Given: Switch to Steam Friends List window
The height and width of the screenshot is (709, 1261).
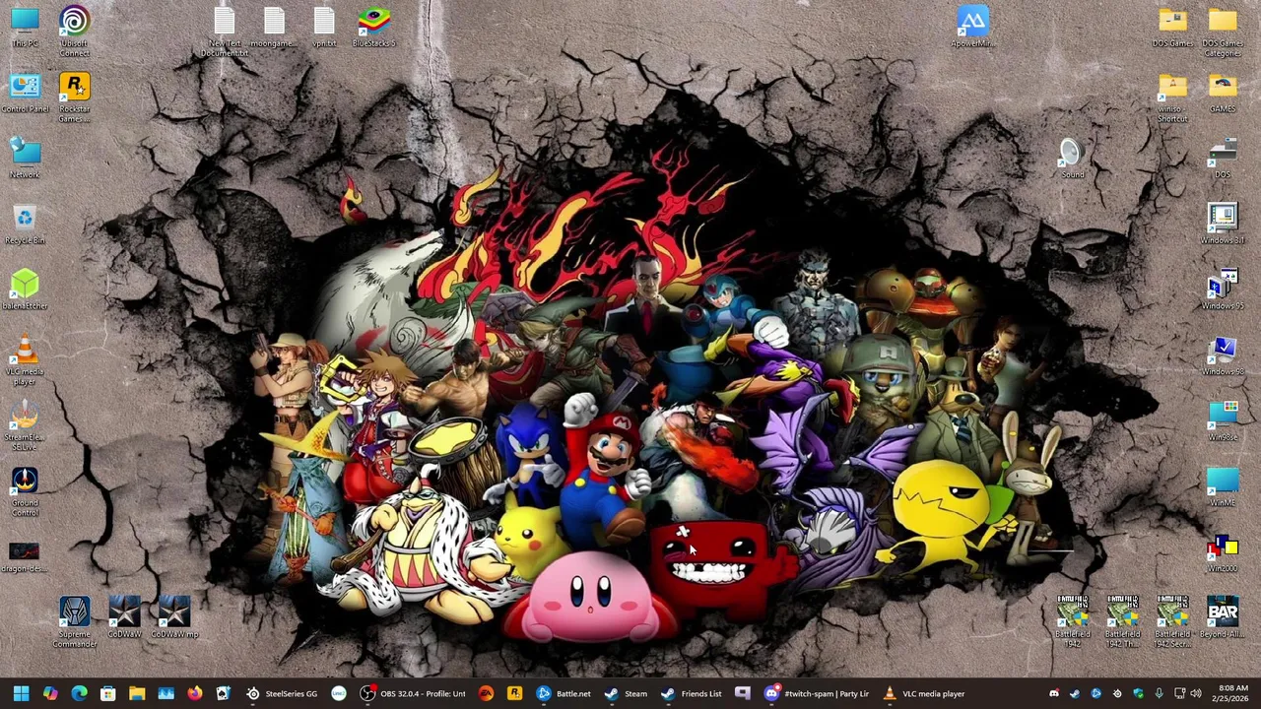Looking at the screenshot, I should pos(692,693).
